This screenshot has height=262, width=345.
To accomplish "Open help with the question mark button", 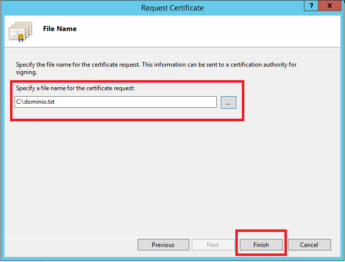I will (x=311, y=6).
